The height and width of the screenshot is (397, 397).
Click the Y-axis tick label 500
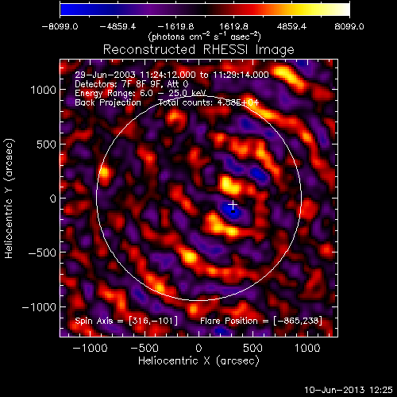click(x=46, y=145)
